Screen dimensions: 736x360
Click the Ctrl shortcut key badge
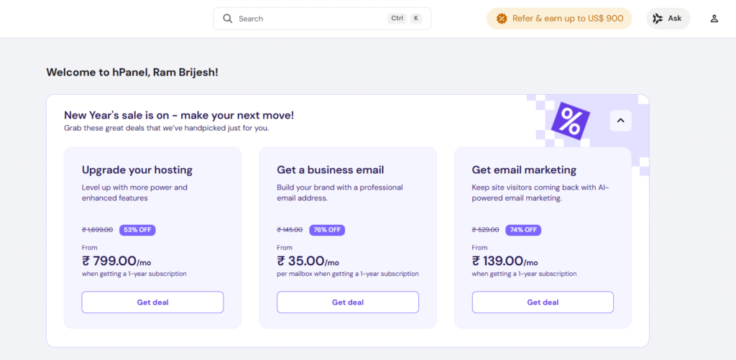[x=397, y=19]
